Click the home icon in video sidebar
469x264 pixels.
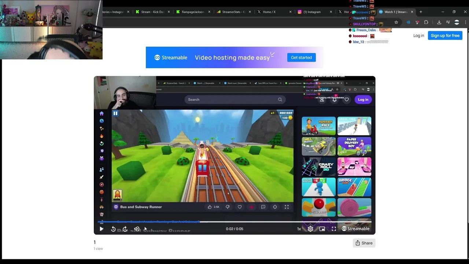pyautogui.click(x=101, y=114)
